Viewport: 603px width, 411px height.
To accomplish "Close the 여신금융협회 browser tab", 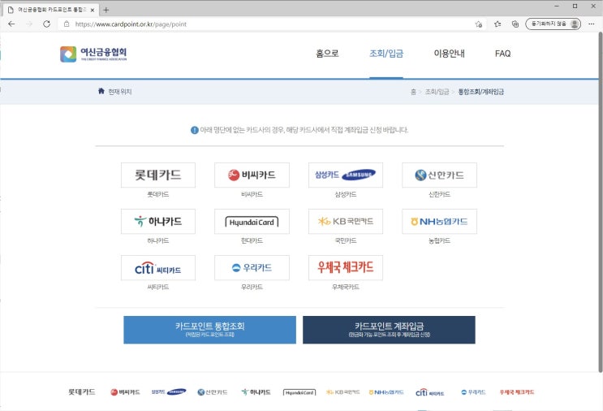I will [x=93, y=10].
